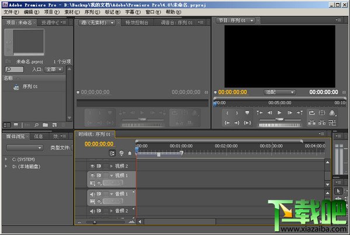Click the lightbulb icon in the timeline header
This screenshot has height=235, width=350.
[x=122, y=153]
